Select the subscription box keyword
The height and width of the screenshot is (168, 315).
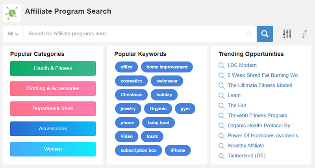[x=139, y=150]
